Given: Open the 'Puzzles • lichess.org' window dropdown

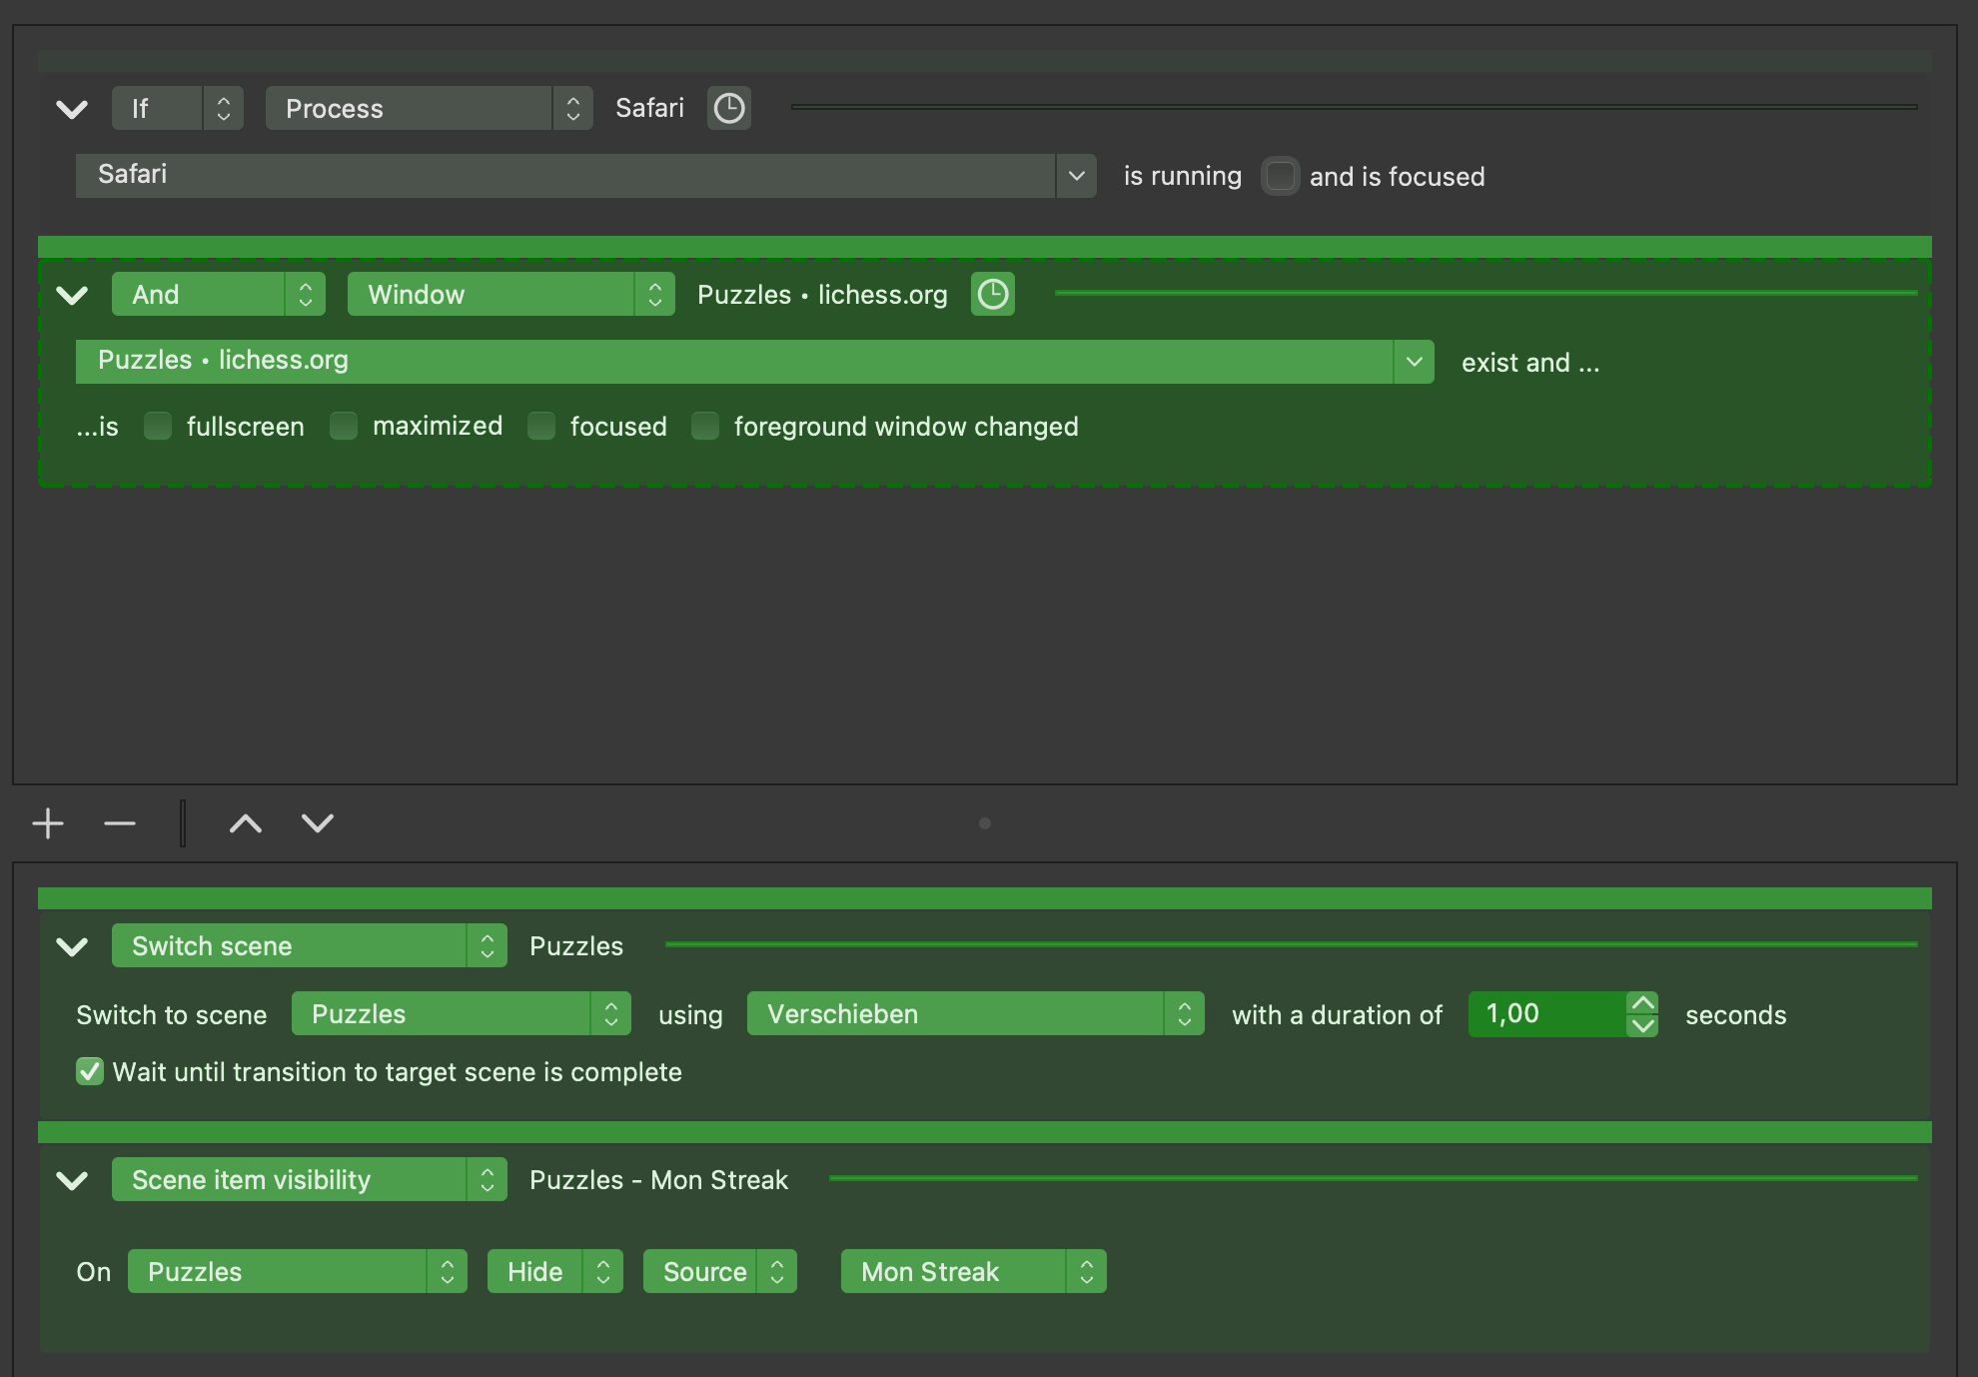Looking at the screenshot, I should click(x=1414, y=361).
